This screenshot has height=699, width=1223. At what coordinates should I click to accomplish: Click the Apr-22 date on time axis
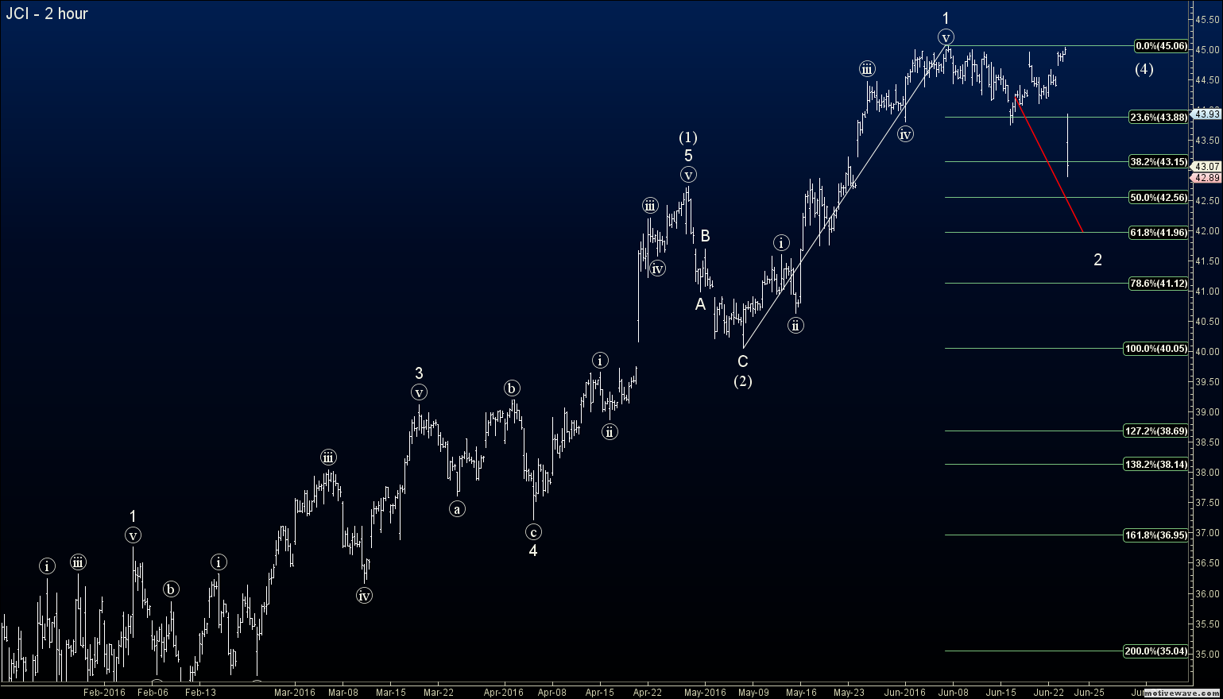647,692
